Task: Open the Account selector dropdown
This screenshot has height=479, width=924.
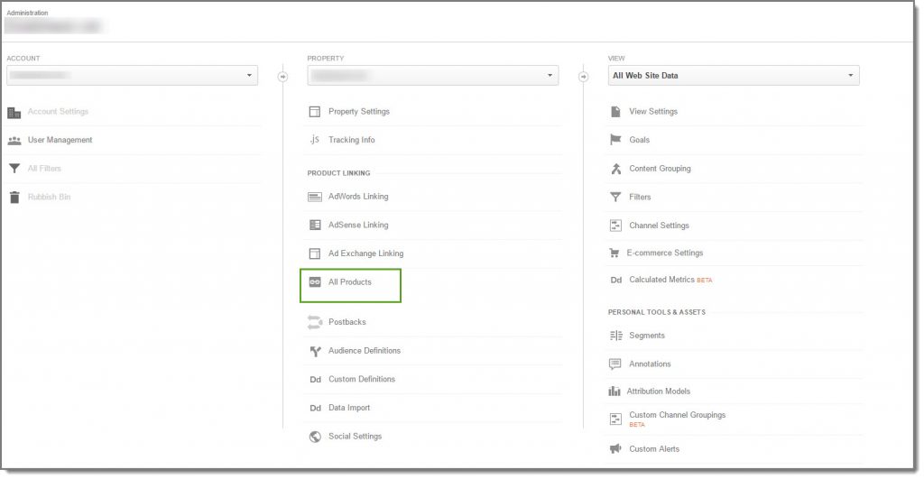Action: (132, 76)
